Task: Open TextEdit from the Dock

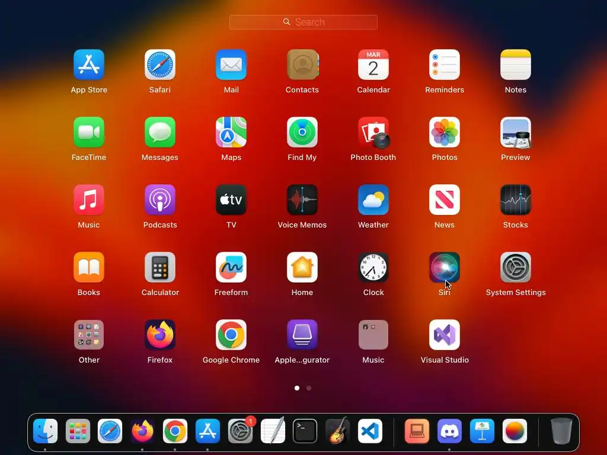Action: 273,431
